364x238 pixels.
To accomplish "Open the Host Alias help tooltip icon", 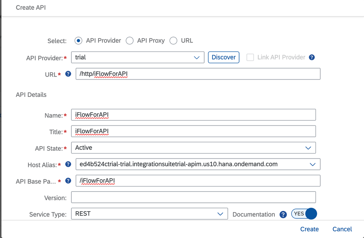I will 68,164.
